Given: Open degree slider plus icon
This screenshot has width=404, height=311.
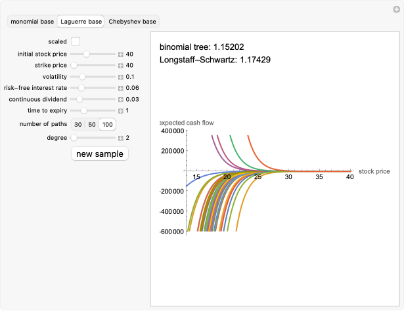Looking at the screenshot, I should 121,138.
